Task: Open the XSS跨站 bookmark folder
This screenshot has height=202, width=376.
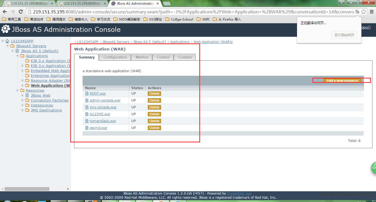Action: [x=152, y=19]
